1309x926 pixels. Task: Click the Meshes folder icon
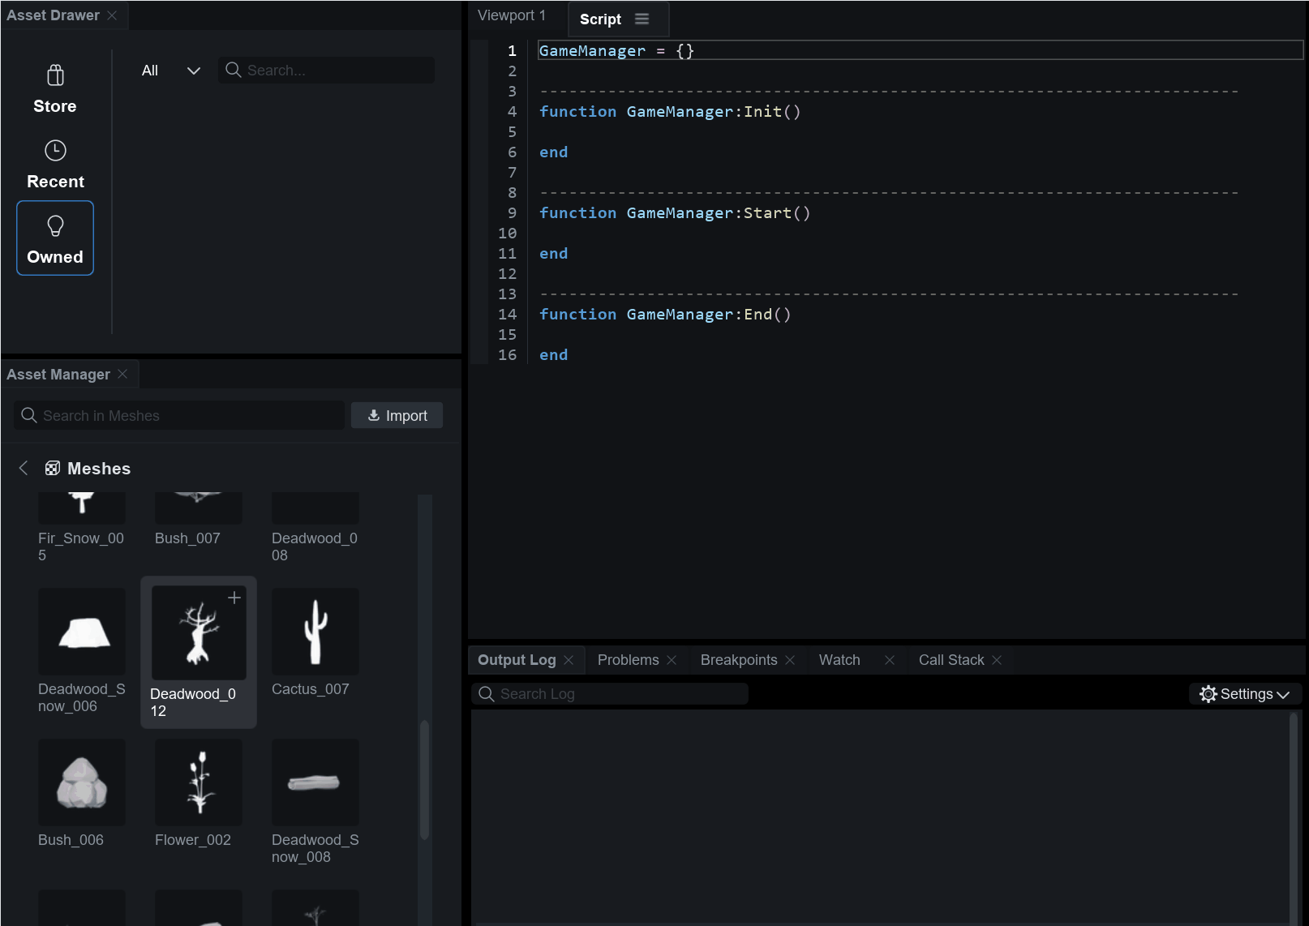coord(53,469)
